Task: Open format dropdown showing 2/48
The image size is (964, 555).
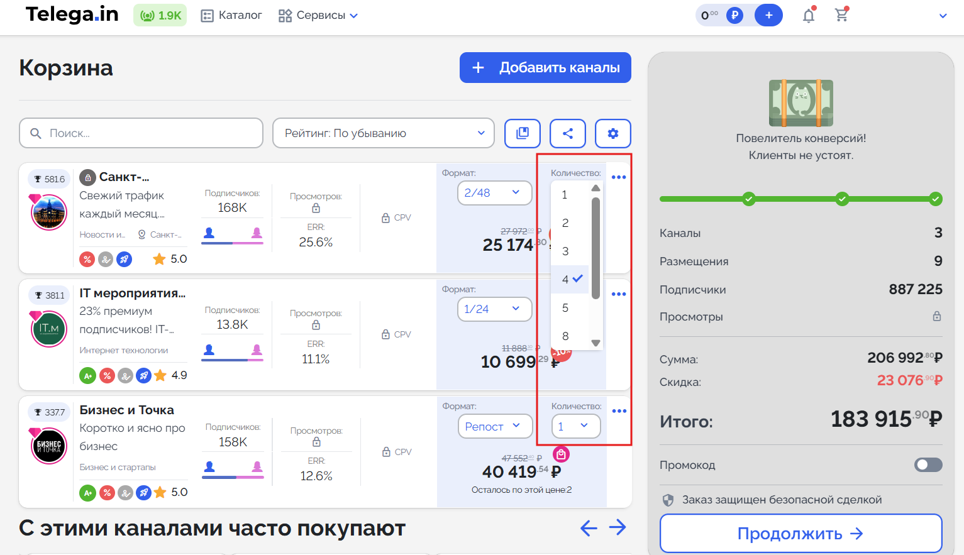Action: pyautogui.click(x=494, y=193)
